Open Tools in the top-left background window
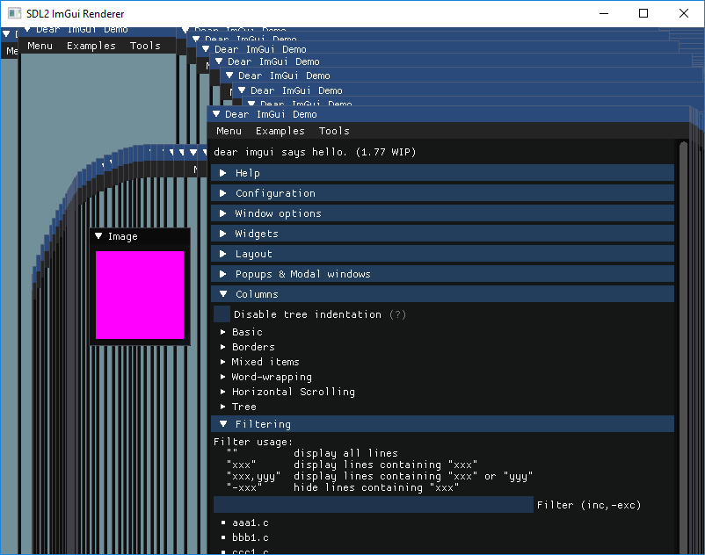This screenshot has height=555, width=705. click(x=145, y=46)
